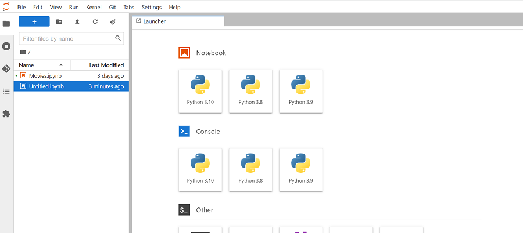The height and width of the screenshot is (233, 523).
Task: Click the blue Console section icon
Action: tap(184, 131)
